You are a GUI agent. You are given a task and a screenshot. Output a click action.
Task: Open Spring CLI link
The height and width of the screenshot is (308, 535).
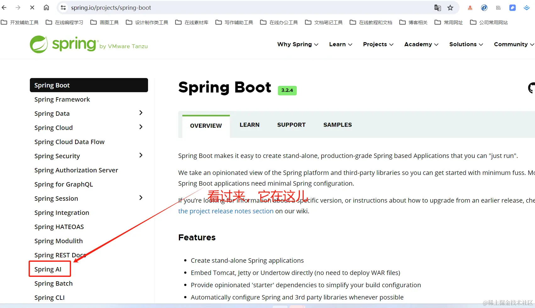point(50,298)
